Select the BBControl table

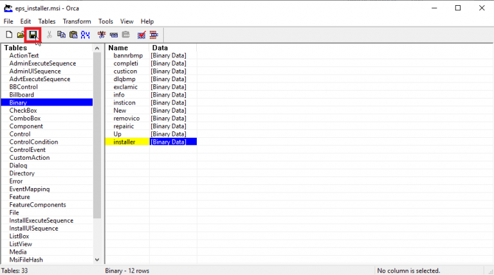click(x=23, y=87)
